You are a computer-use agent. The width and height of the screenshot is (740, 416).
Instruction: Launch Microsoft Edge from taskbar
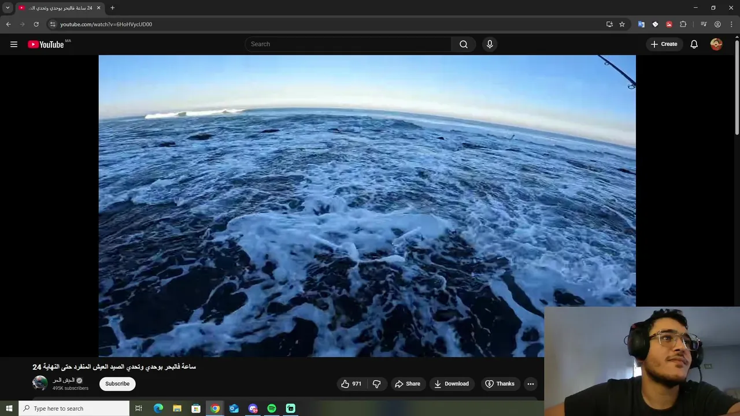click(x=158, y=408)
